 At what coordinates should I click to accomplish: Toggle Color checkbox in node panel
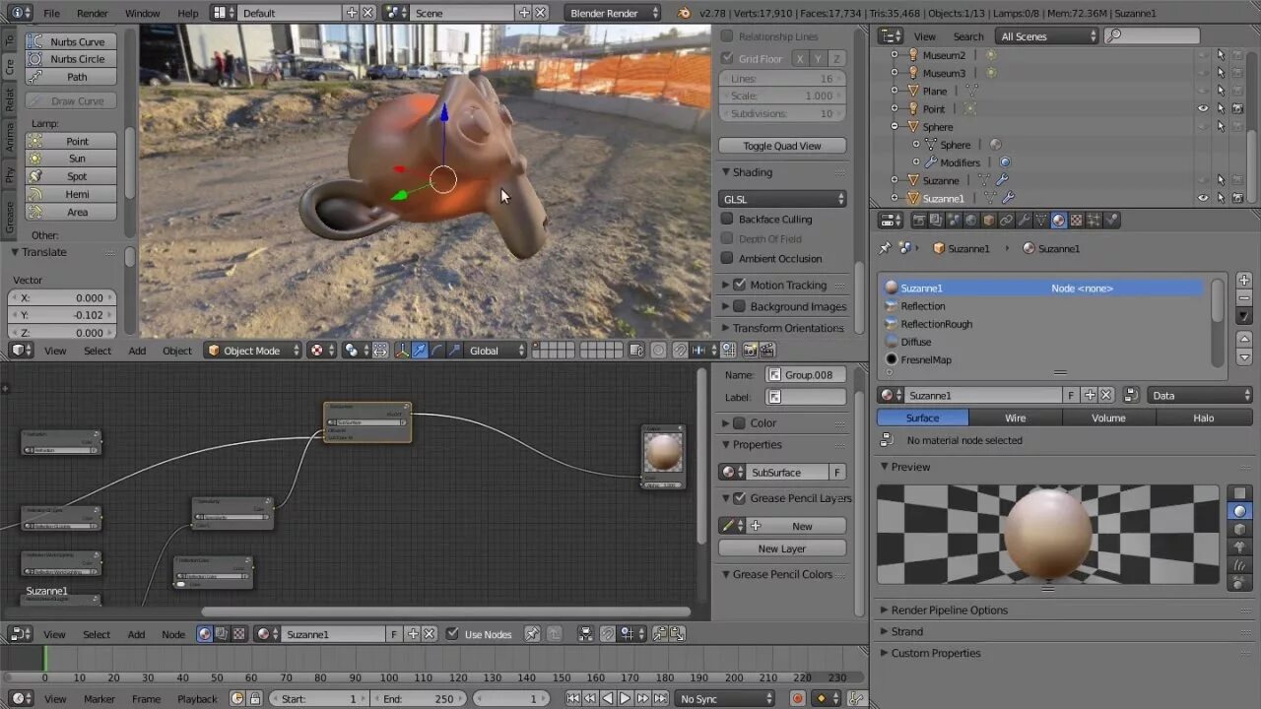click(740, 422)
